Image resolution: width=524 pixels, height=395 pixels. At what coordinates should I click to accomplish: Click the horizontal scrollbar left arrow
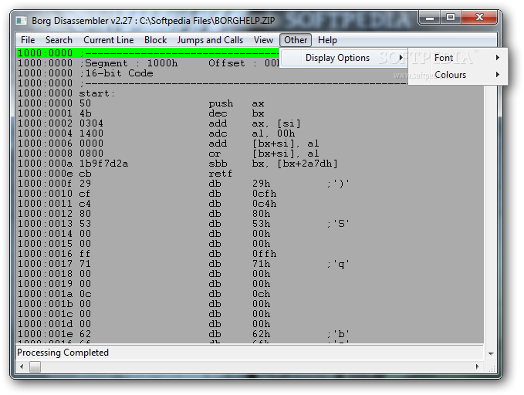[x=22, y=366]
